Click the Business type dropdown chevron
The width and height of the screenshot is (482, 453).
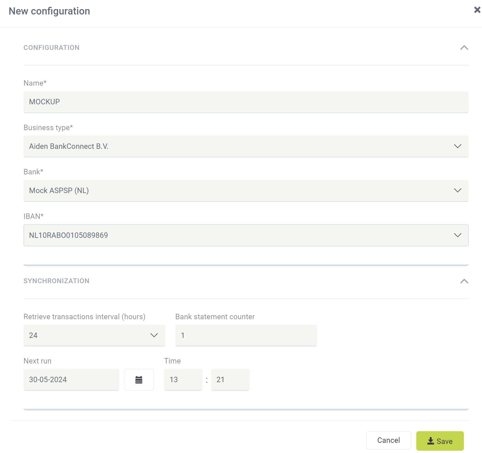[x=457, y=146]
